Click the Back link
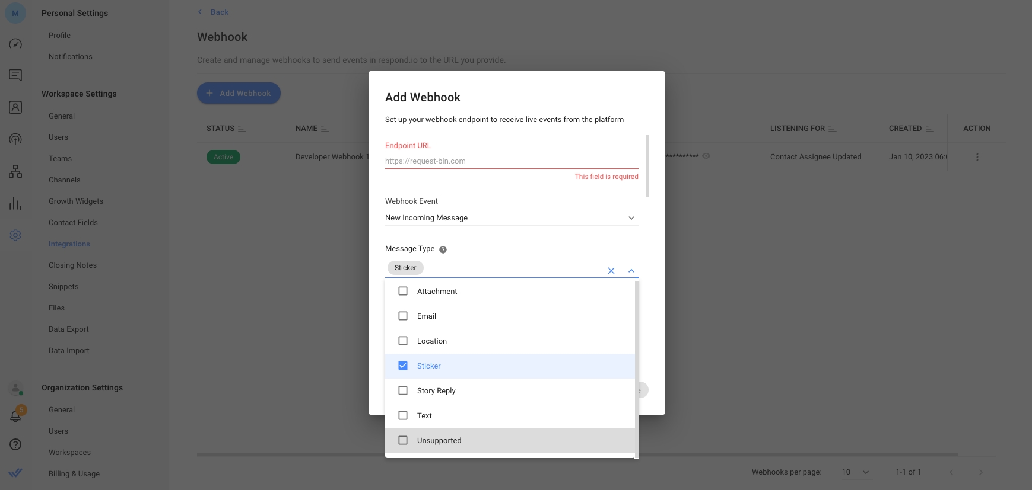This screenshot has height=490, width=1032. [x=219, y=12]
